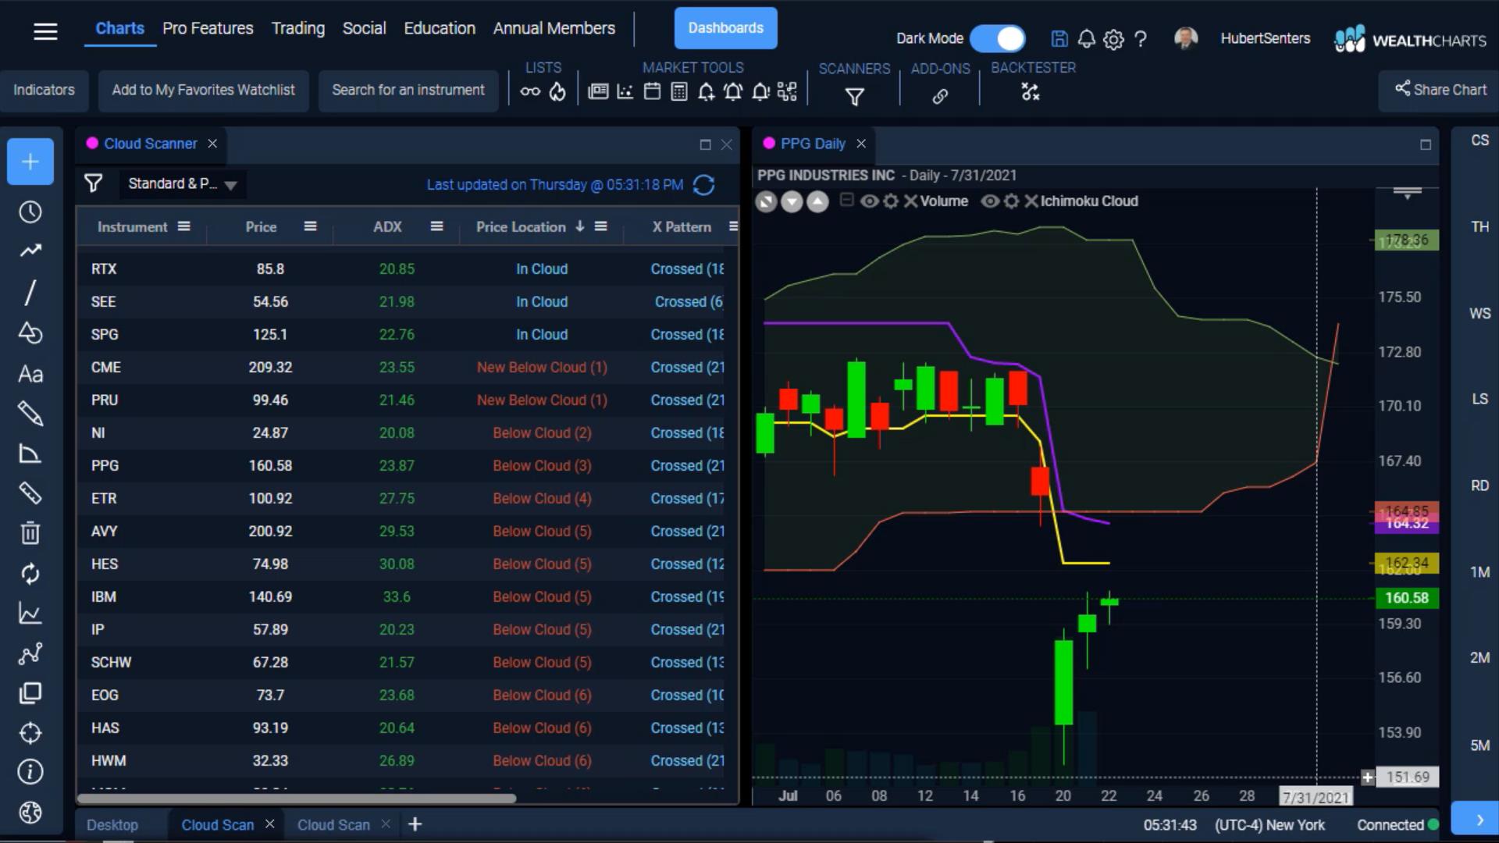Click the globe icon in sidebar
Screen dimensions: 1499x843
click(x=30, y=813)
